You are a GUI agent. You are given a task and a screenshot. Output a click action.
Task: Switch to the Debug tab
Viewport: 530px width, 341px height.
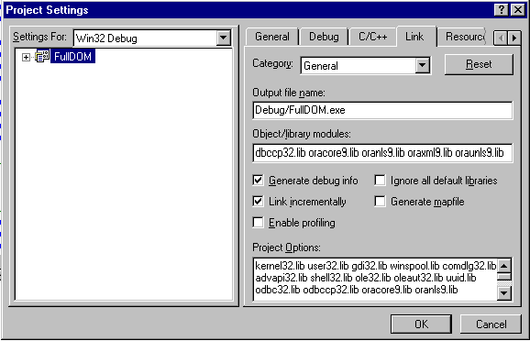(x=324, y=37)
